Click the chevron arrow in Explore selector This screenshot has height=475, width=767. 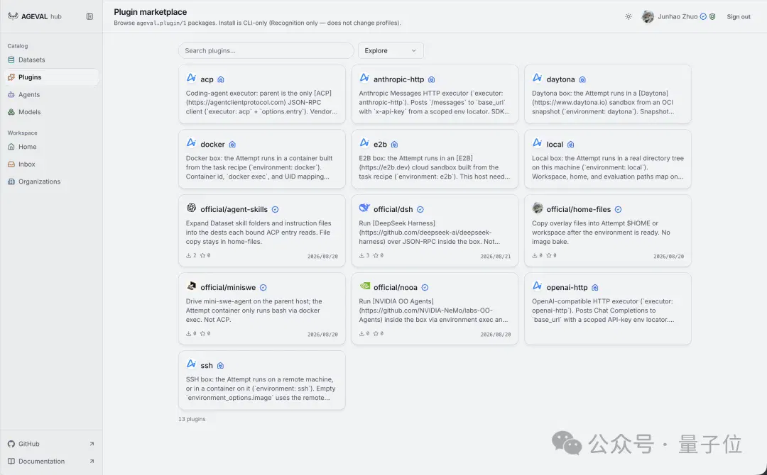[x=414, y=51]
